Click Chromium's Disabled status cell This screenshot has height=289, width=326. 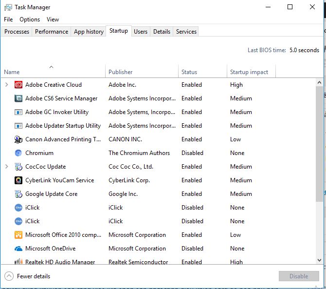coord(192,153)
